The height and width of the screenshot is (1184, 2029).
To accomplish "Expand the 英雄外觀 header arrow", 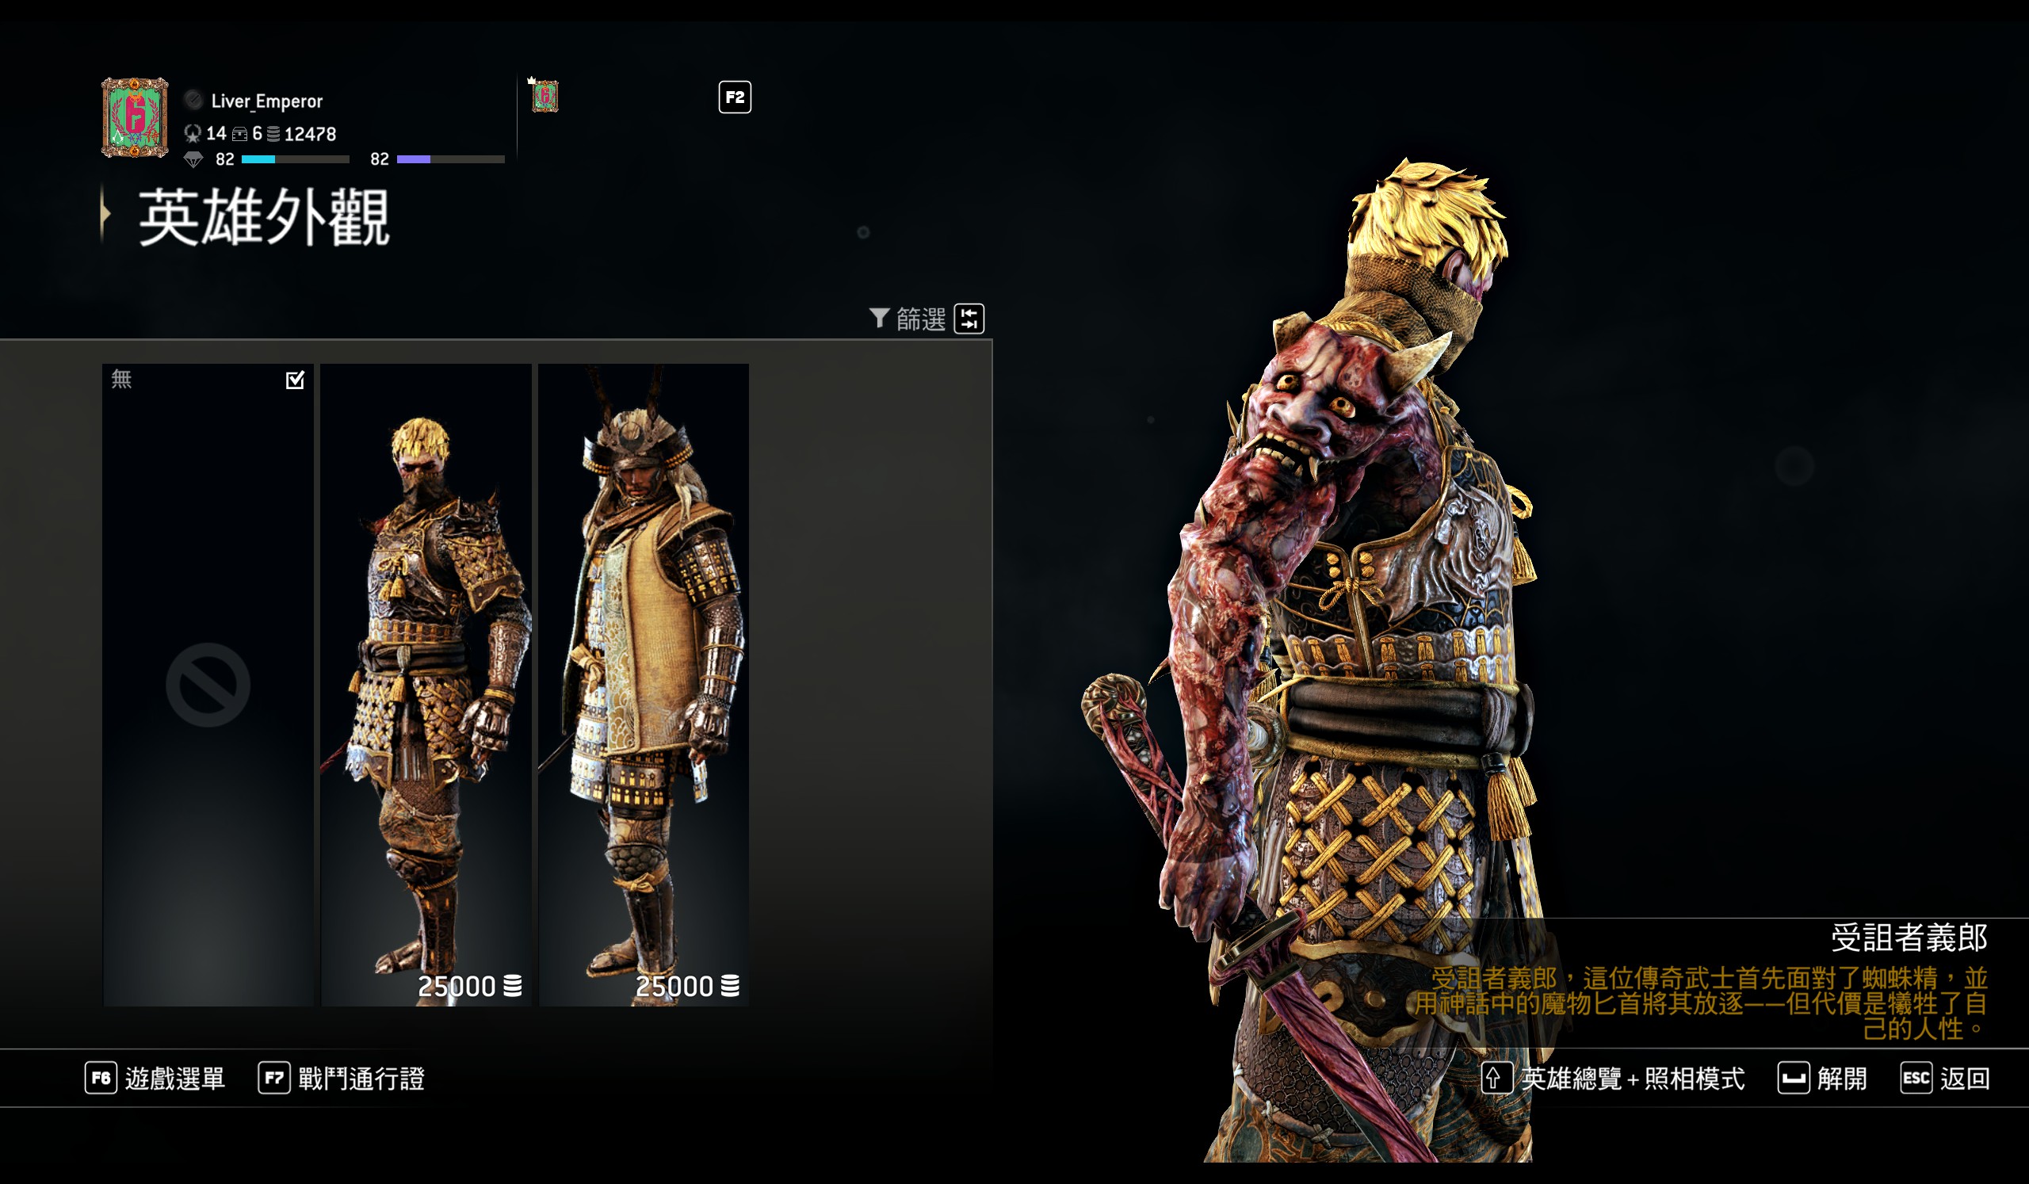I will pyautogui.click(x=105, y=213).
